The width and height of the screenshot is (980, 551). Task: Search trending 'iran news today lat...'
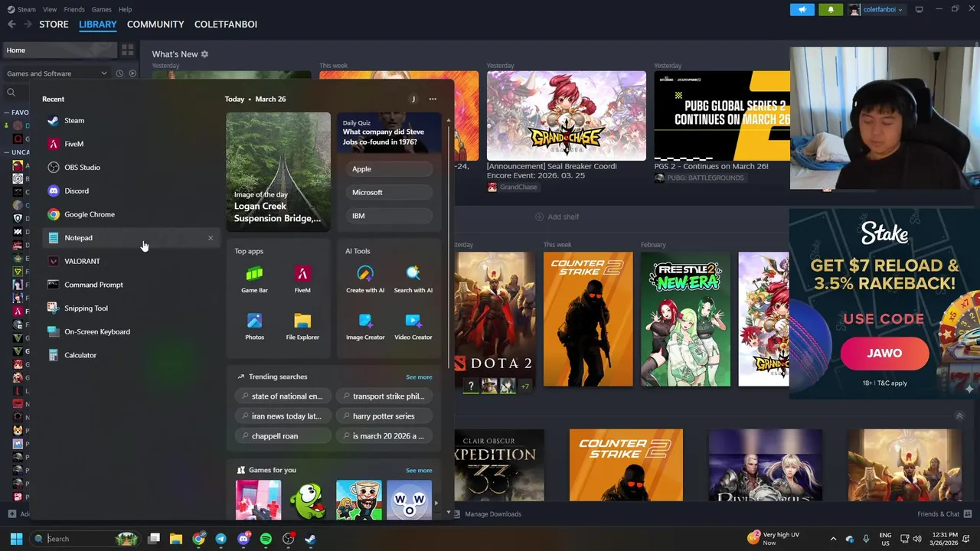click(283, 416)
